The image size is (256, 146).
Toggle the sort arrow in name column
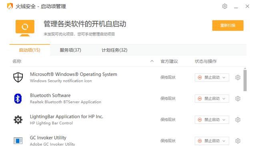152,61
